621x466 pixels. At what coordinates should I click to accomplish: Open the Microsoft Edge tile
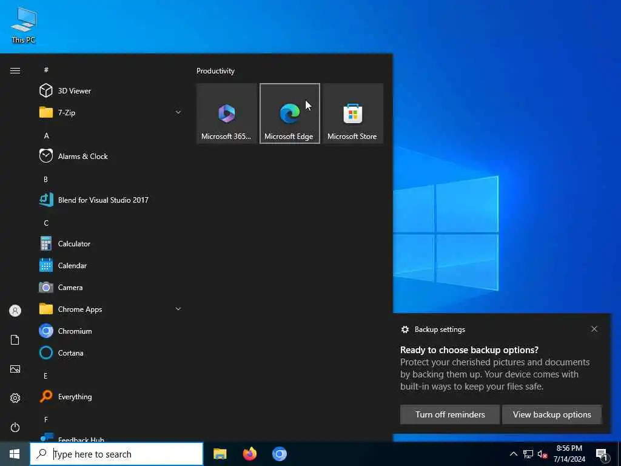coord(289,113)
